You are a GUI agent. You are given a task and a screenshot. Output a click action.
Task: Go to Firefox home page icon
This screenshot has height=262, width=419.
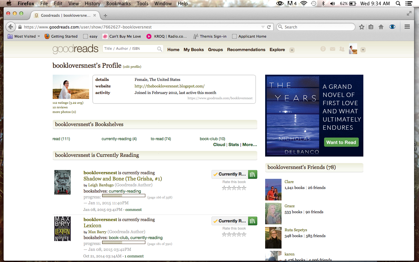(x=381, y=27)
